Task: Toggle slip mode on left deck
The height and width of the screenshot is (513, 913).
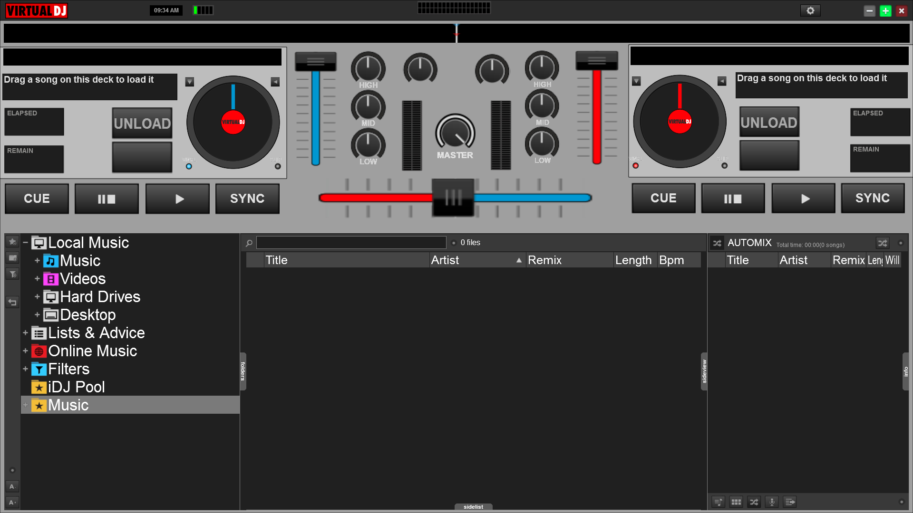Action: click(x=278, y=167)
